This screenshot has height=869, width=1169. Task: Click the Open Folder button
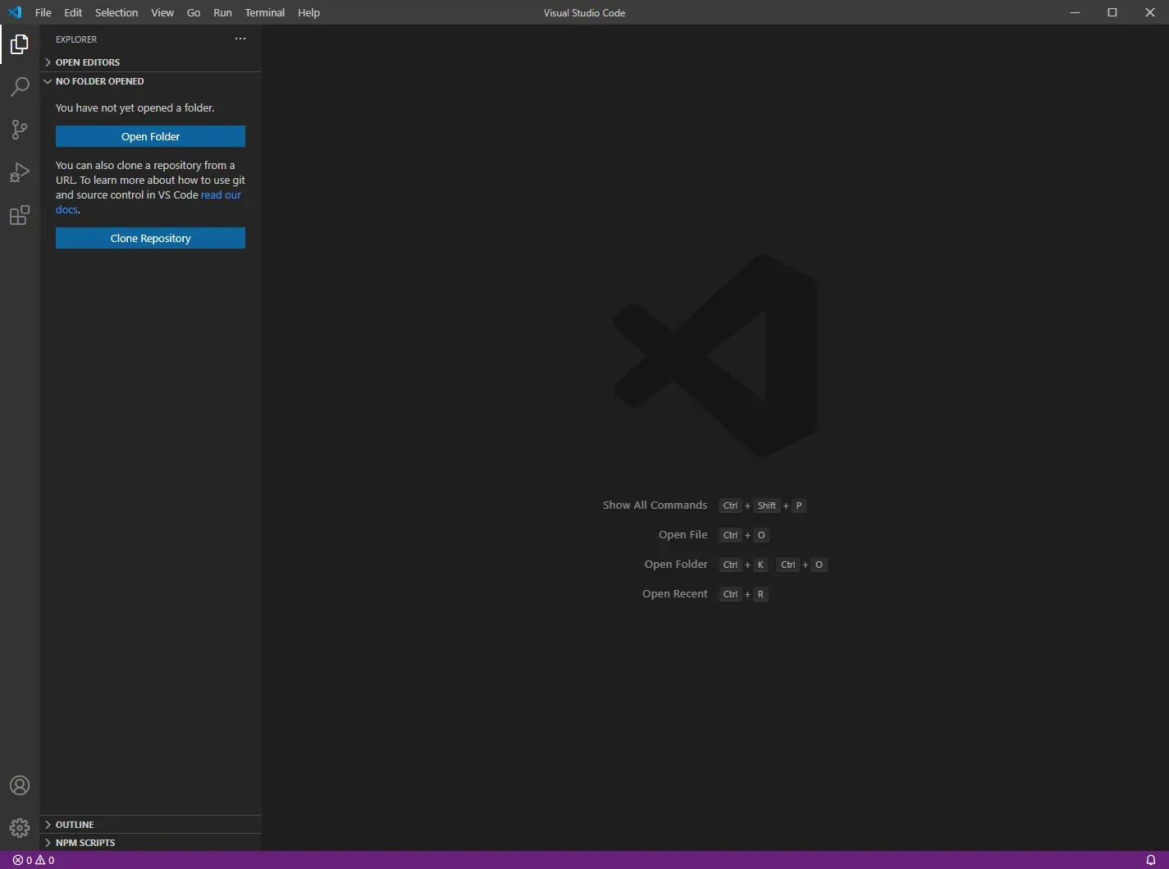pyautogui.click(x=150, y=136)
